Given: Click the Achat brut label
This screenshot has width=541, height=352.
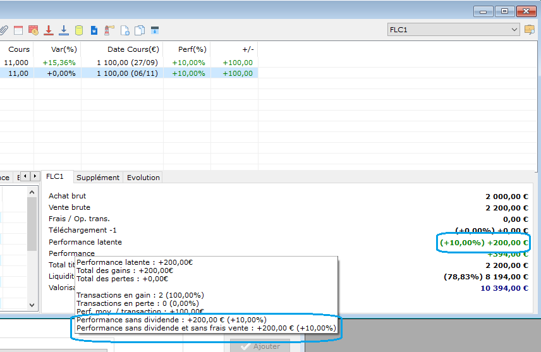Looking at the screenshot, I should (x=67, y=196).
